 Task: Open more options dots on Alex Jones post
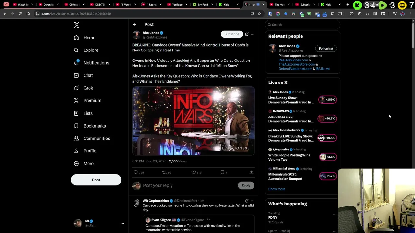pos(253,34)
